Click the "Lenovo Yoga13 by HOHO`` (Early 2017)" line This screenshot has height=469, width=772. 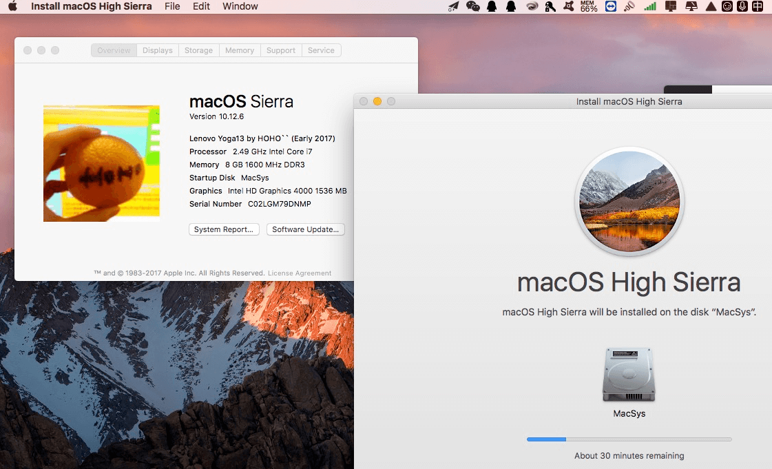262,138
